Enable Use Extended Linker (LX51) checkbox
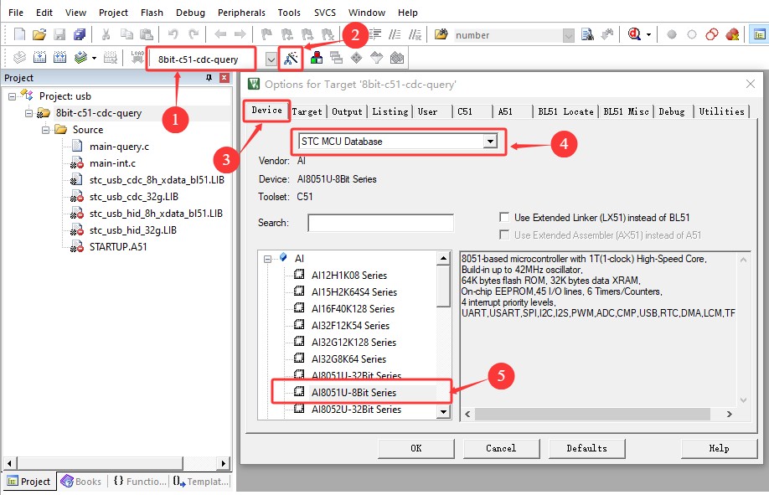The height and width of the screenshot is (495, 769). pos(504,218)
